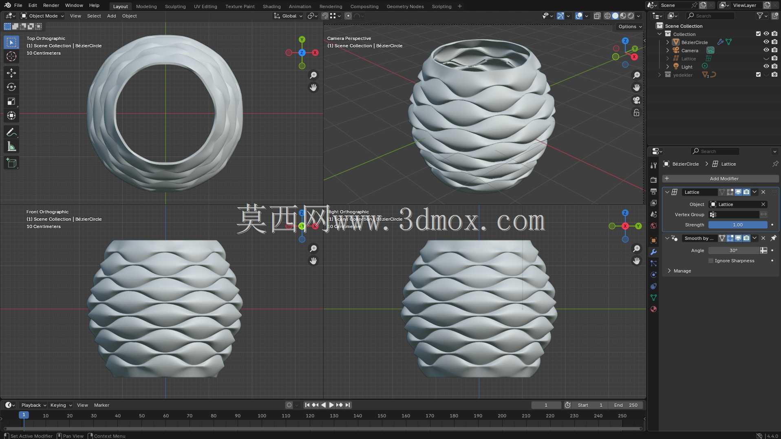Switch to the Sculpting workspace tab

pyautogui.click(x=175, y=6)
